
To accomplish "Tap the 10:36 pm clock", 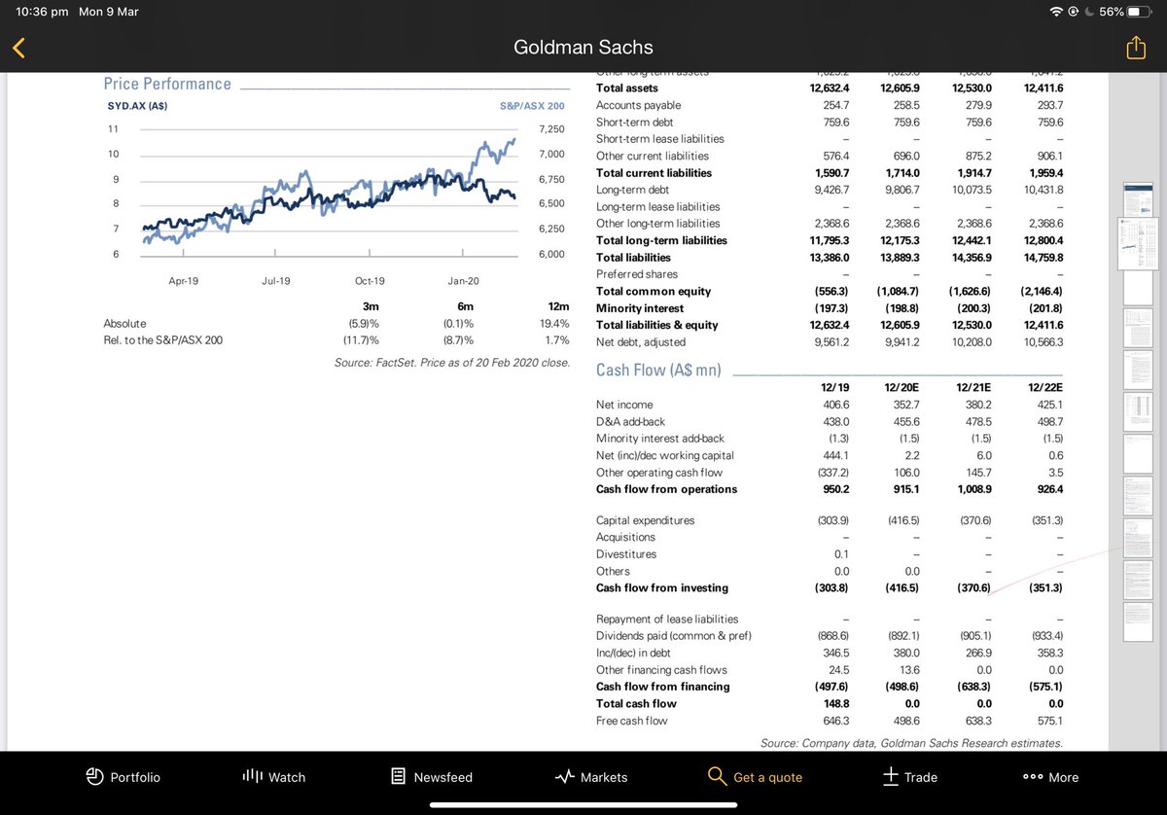I will tap(40, 12).
